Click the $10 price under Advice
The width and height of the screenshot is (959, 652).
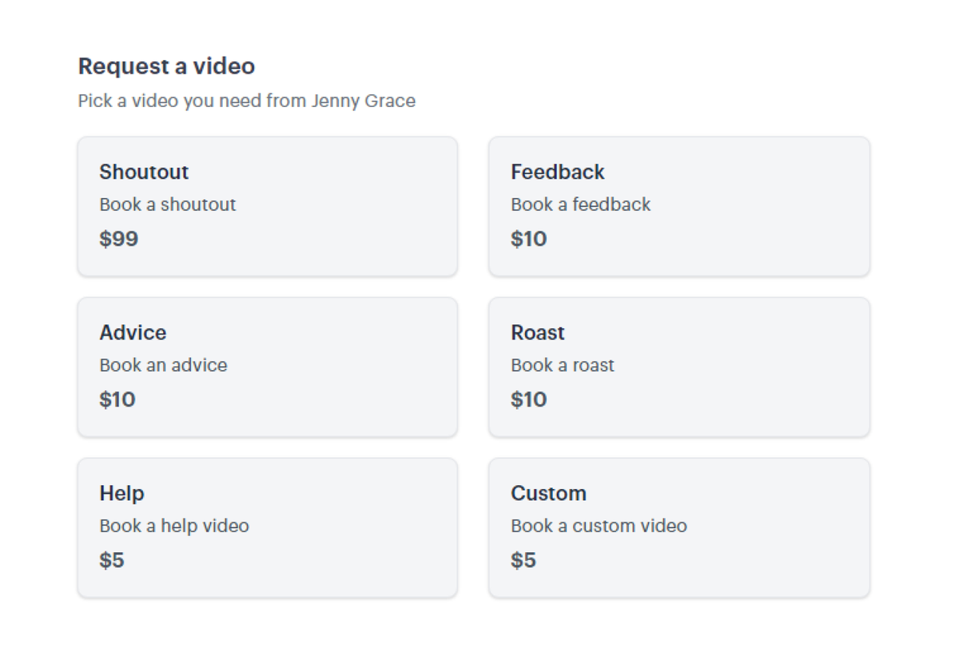coord(117,400)
